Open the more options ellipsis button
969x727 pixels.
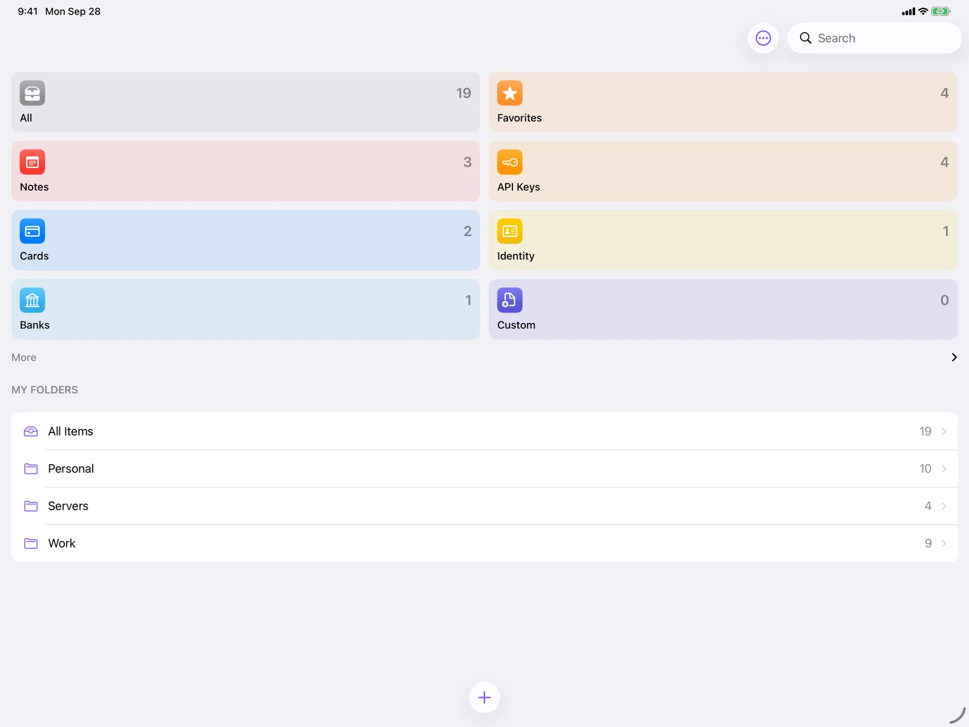tap(763, 38)
